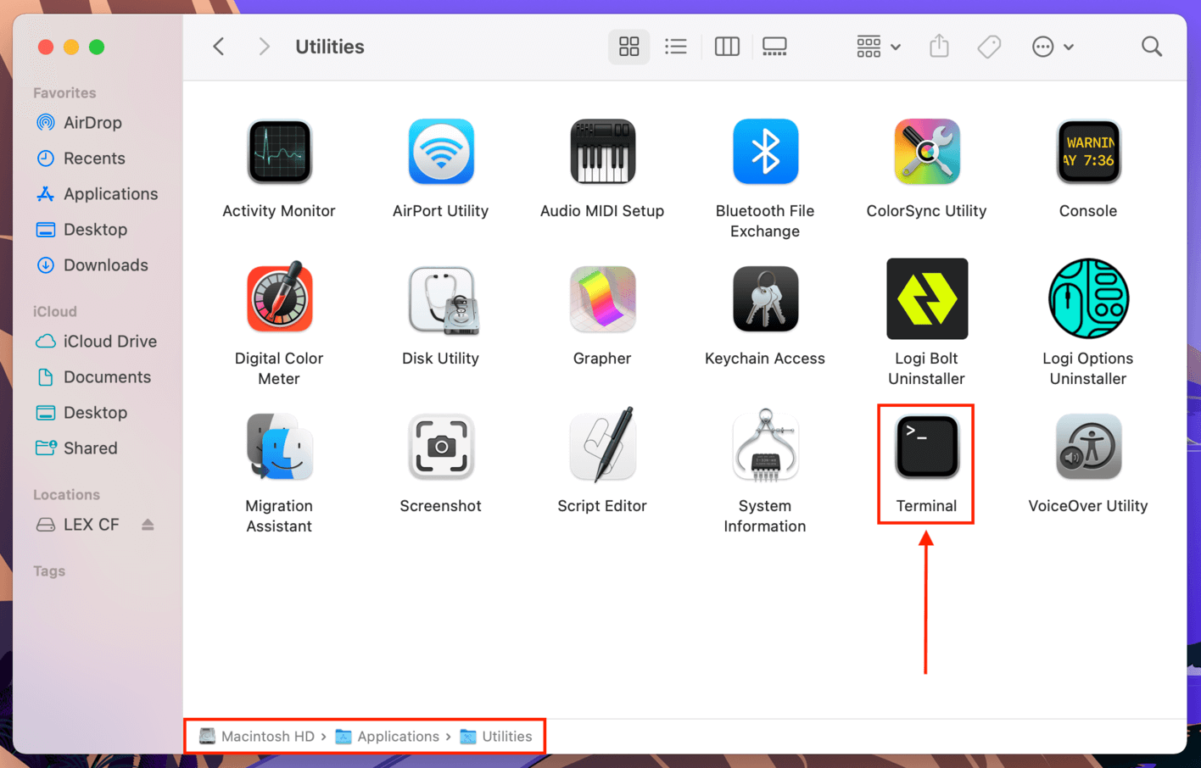Click Applications in the path bar

397,737
